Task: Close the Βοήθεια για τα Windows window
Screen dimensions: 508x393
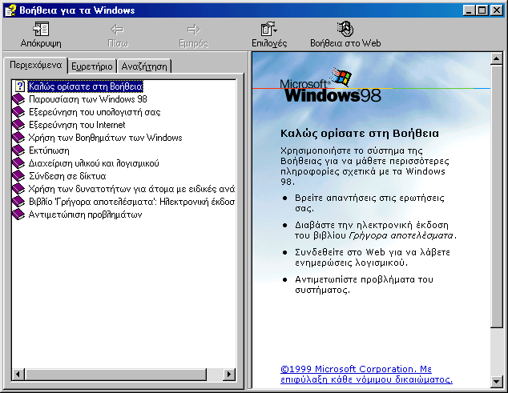Action: click(x=496, y=10)
